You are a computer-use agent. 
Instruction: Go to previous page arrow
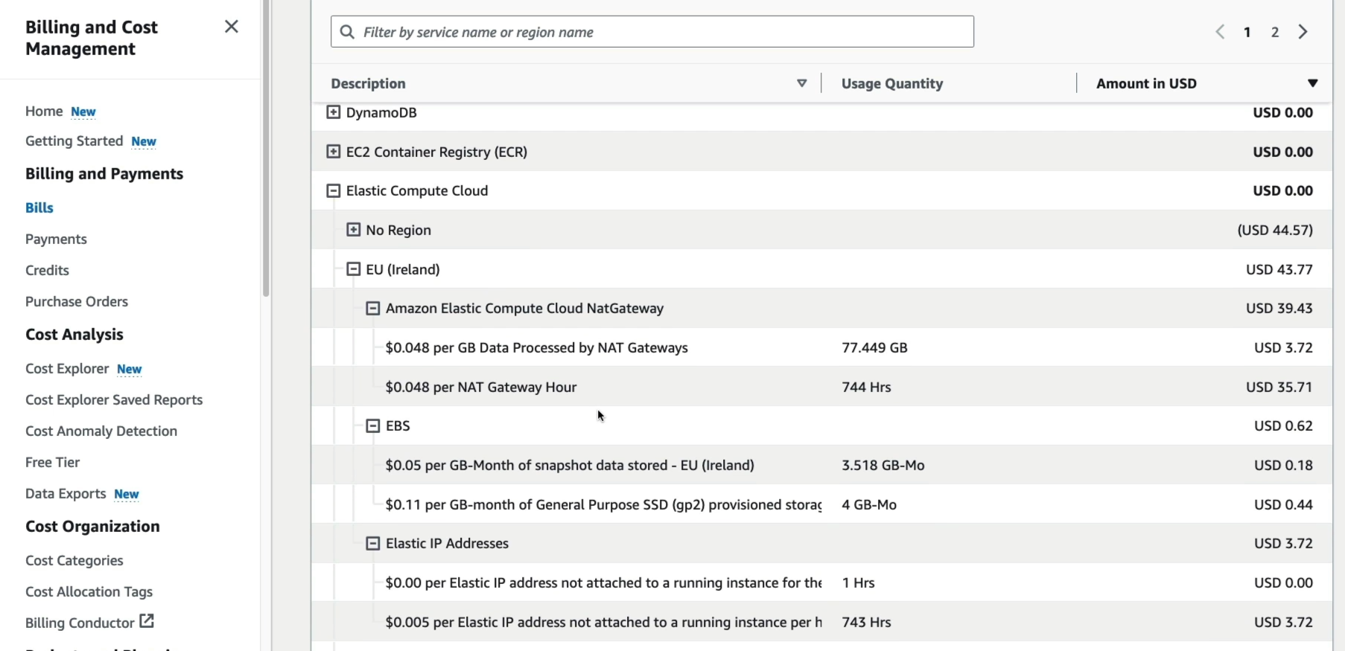1220,32
